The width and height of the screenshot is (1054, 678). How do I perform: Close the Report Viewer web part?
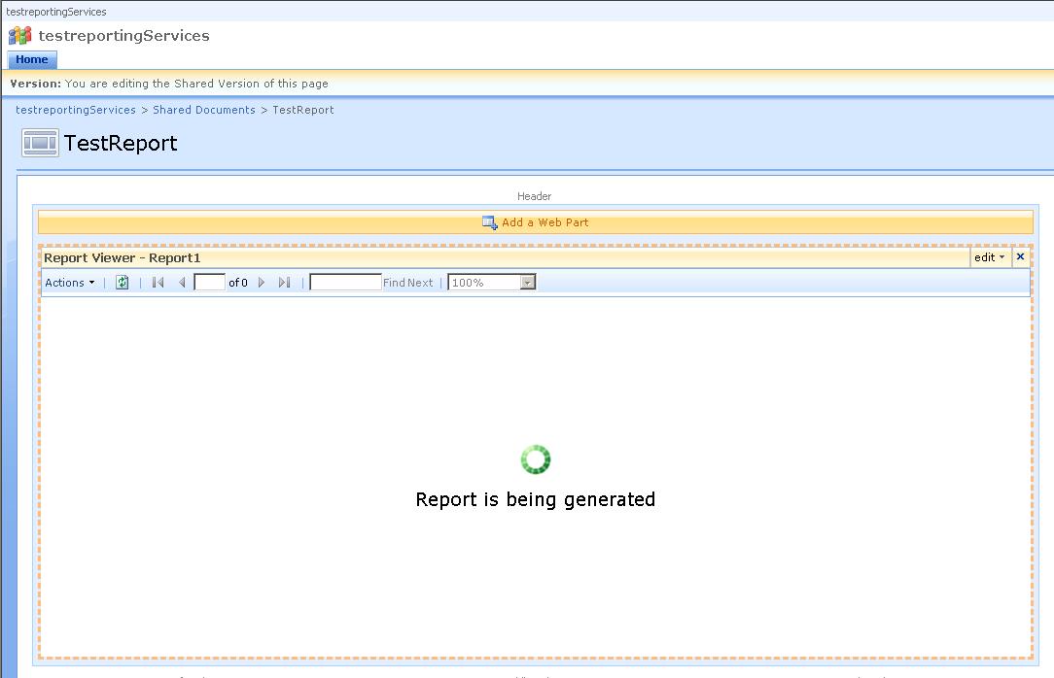1020,257
